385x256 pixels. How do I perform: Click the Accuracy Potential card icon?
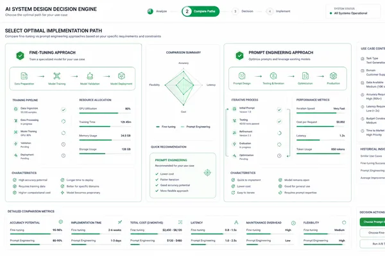point(61,222)
